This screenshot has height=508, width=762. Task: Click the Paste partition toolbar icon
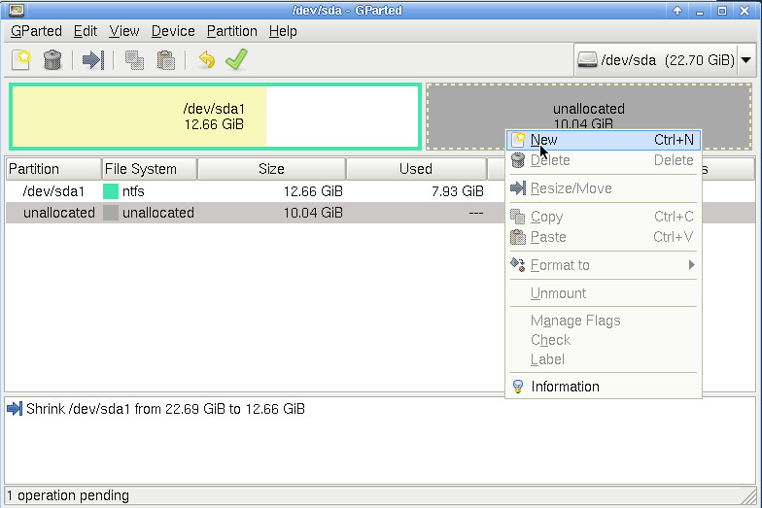coord(165,60)
